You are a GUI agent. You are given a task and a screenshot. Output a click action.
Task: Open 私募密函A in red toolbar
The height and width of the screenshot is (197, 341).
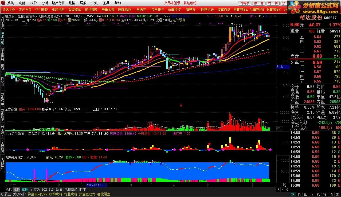[x=241, y=10]
